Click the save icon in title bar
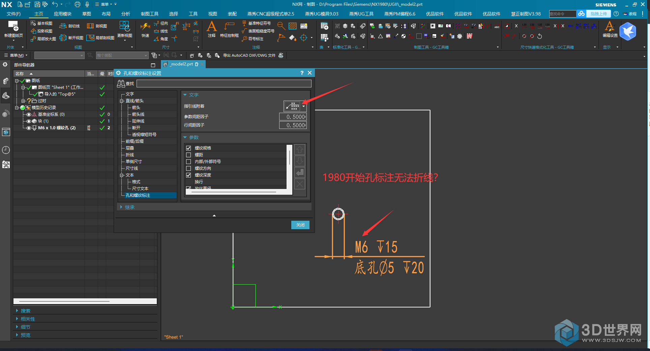650x351 pixels. (37, 4)
